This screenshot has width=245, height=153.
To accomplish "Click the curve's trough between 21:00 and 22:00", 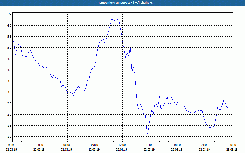I will [212, 128].
